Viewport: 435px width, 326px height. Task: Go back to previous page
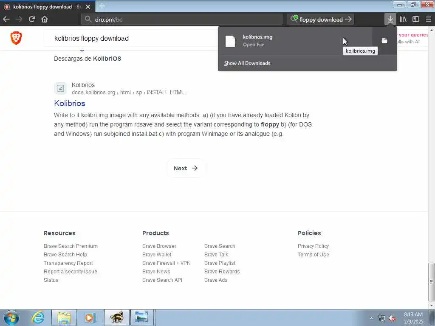coord(6,19)
